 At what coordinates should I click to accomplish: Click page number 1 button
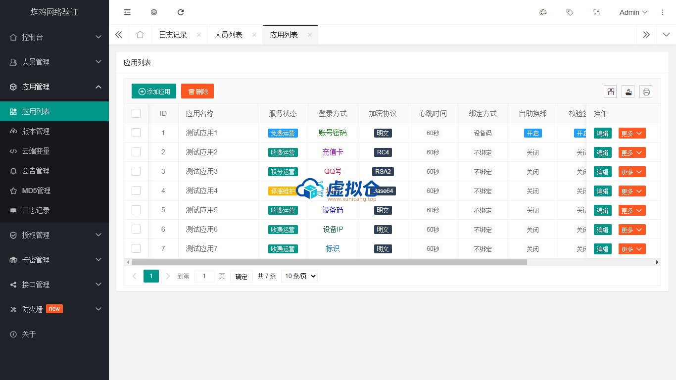click(x=151, y=276)
